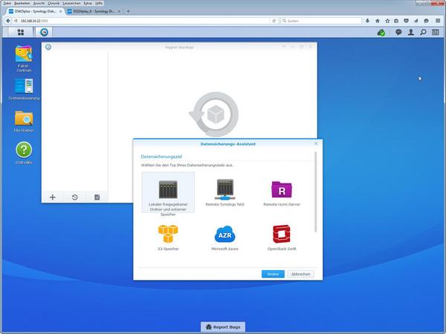Switch to the DS415plus browser tab
Viewport: 446px width, 334px height.
[35, 11]
